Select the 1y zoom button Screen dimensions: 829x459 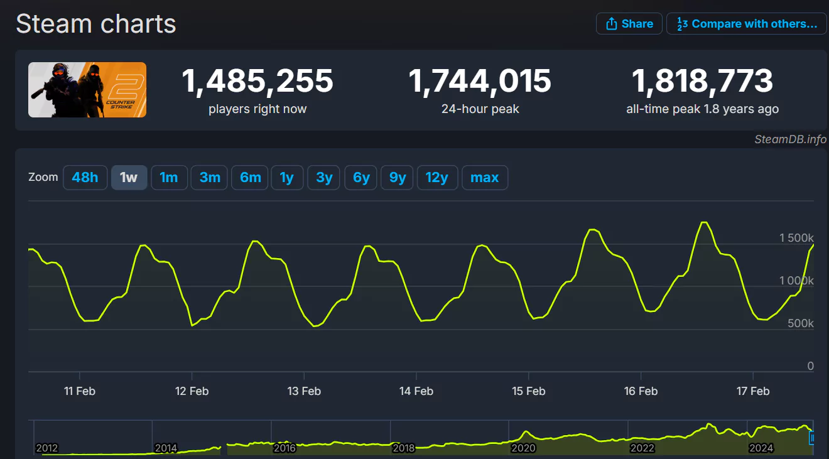[287, 178]
